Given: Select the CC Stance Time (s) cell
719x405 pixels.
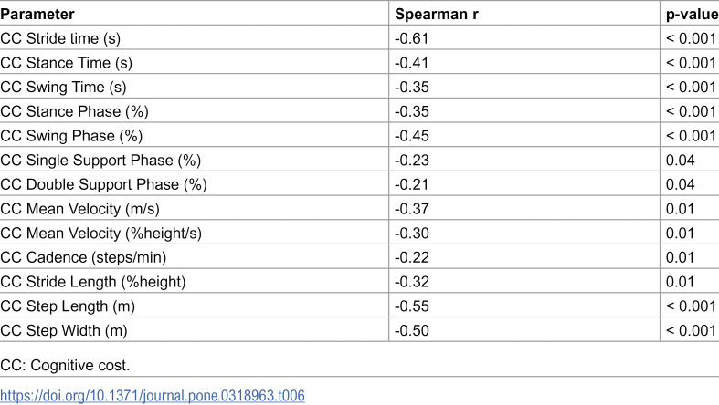Looking at the screenshot, I should click(x=195, y=62).
